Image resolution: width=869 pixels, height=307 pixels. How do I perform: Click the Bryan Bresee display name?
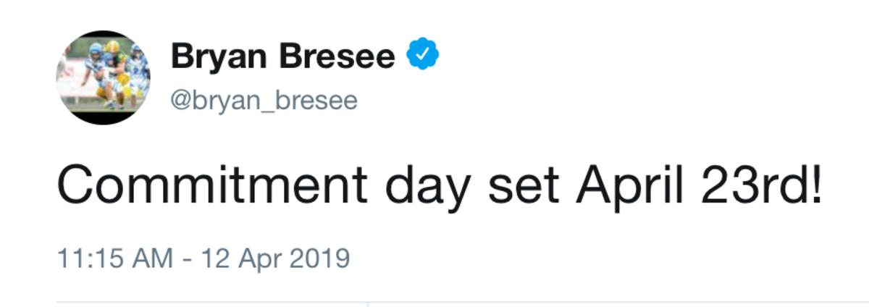(x=282, y=57)
